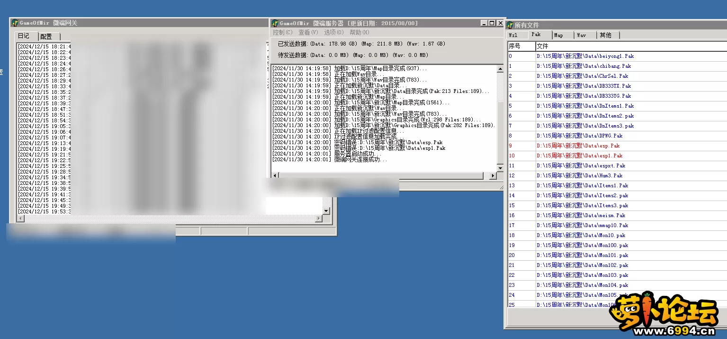The width and height of the screenshot is (727, 339).
Task: Click 已发送数据 statistics line
Action: click(x=361, y=44)
